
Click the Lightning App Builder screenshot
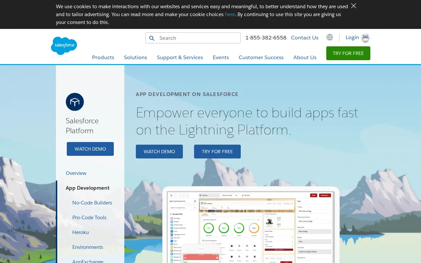click(x=251, y=225)
